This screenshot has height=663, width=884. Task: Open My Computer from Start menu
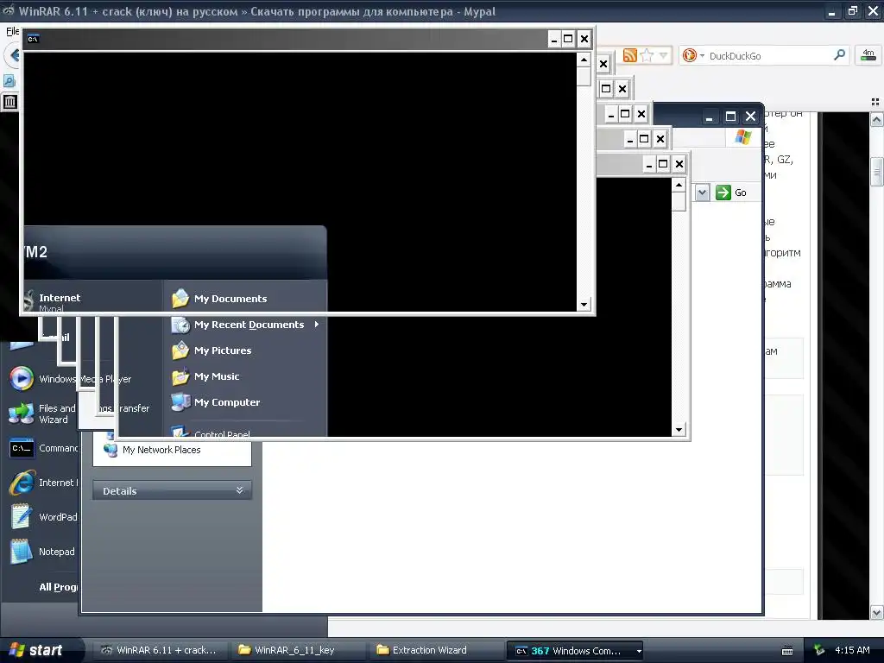pos(227,402)
